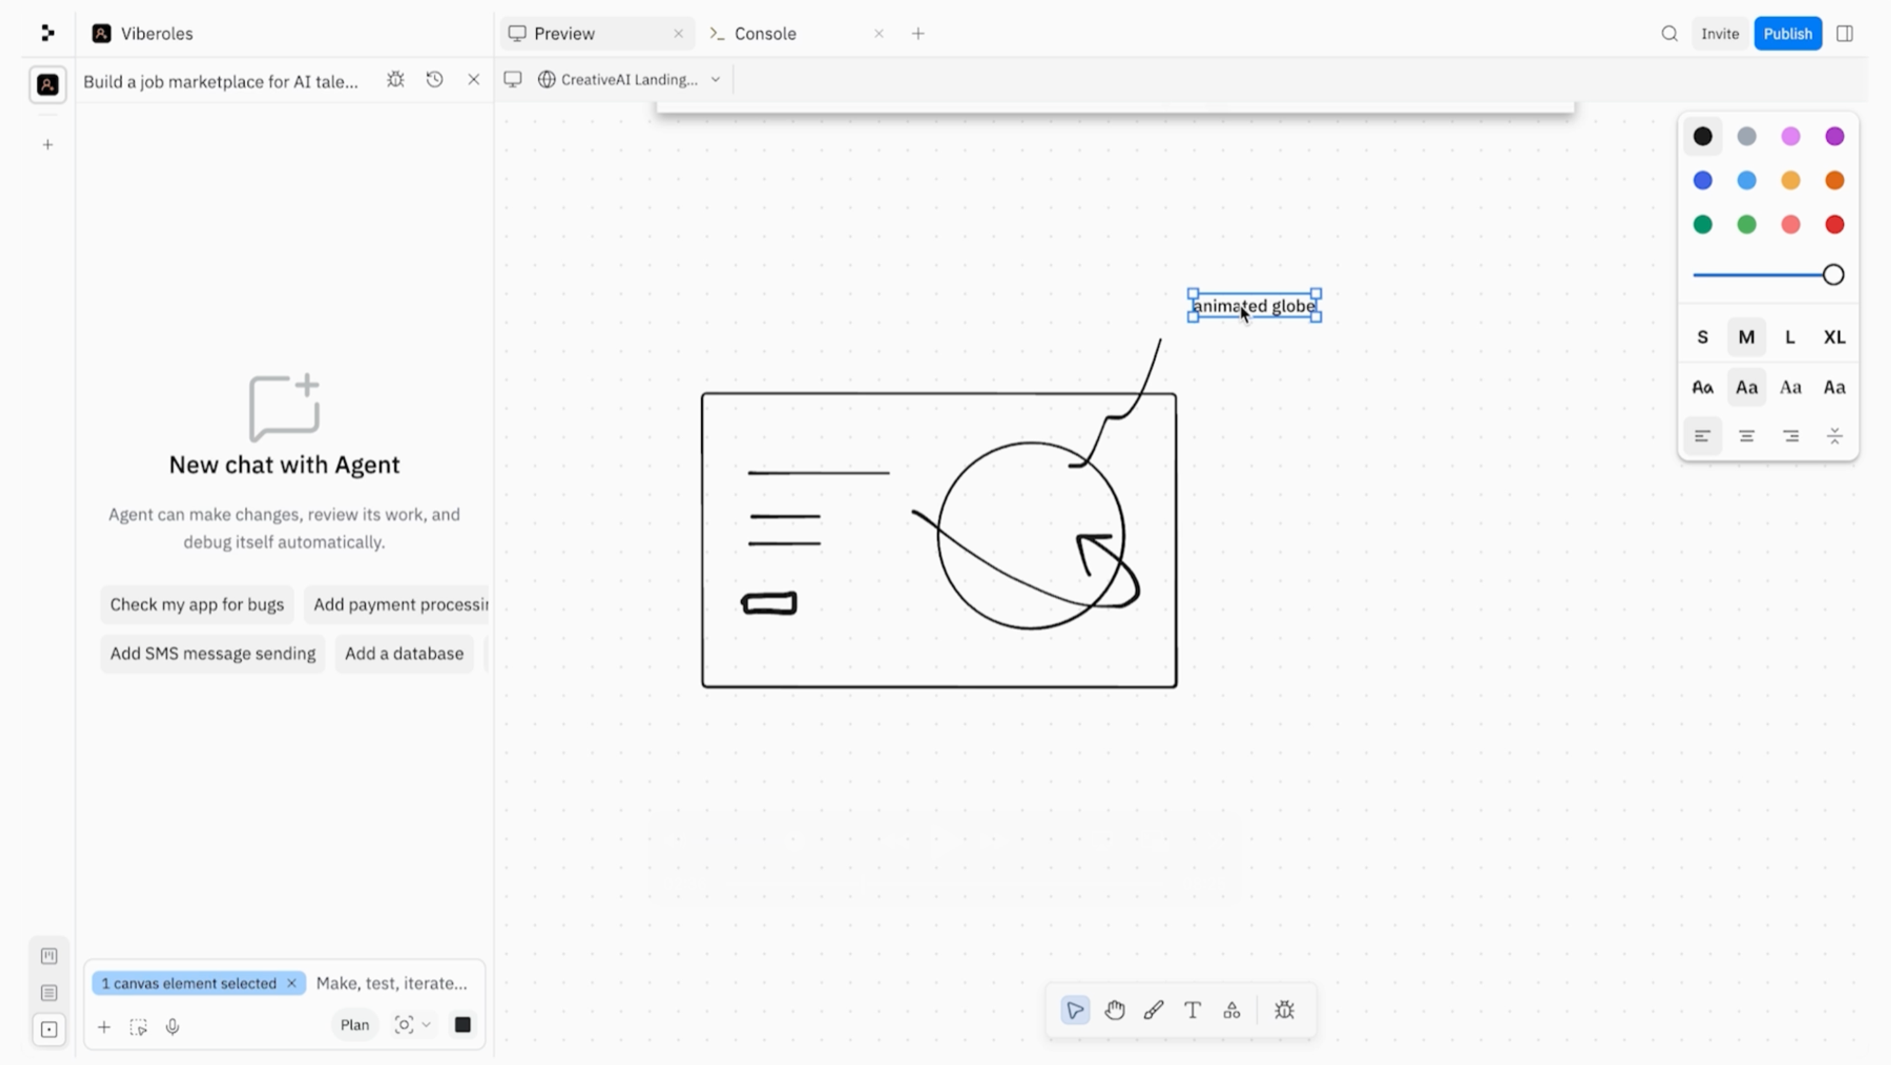Open the Plan mode selector

pyautogui.click(x=355, y=1025)
